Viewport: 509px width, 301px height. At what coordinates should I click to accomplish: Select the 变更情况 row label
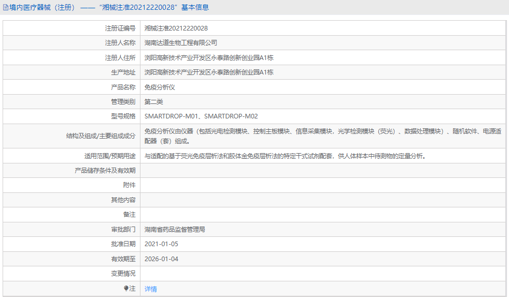[123, 273]
